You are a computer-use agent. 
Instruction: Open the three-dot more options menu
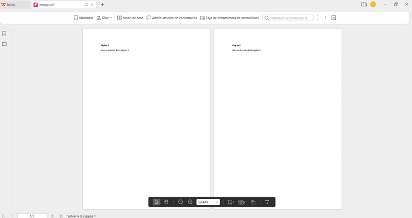(325, 18)
